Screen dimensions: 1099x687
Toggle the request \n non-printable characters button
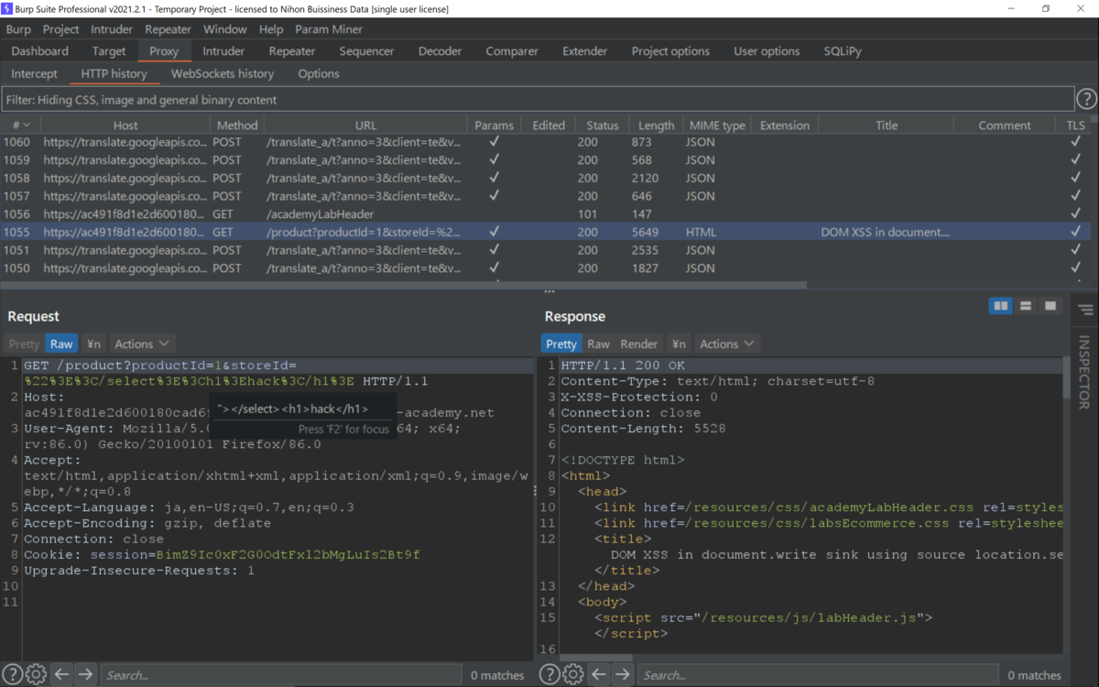pyautogui.click(x=93, y=343)
